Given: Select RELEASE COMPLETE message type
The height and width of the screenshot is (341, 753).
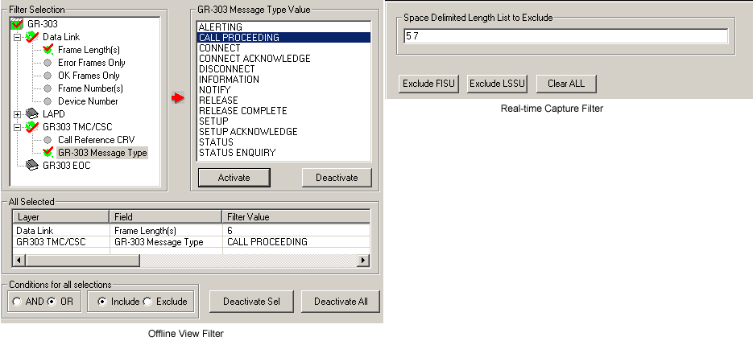Looking at the screenshot, I should pos(283,111).
